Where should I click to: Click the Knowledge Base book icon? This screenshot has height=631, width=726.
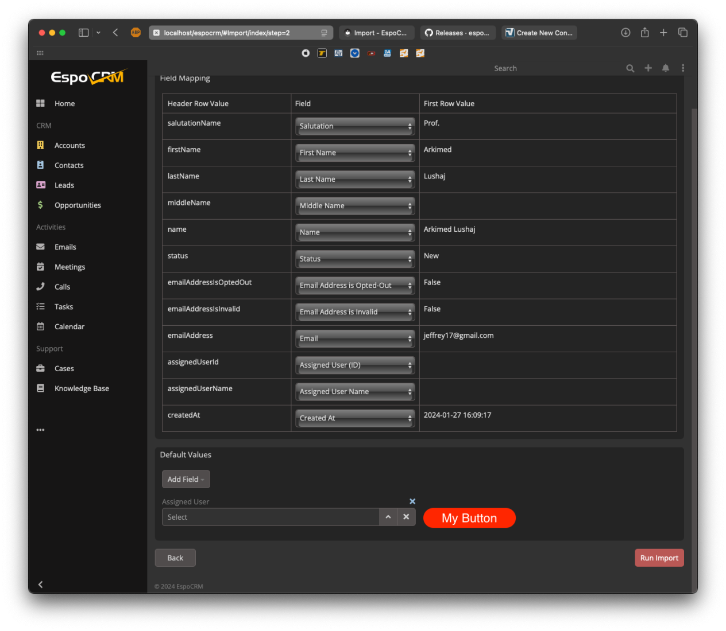tap(40, 388)
